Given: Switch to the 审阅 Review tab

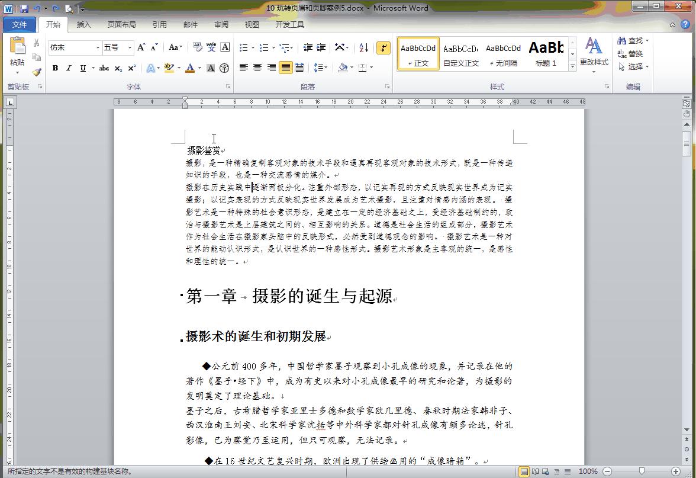Looking at the screenshot, I should point(221,24).
